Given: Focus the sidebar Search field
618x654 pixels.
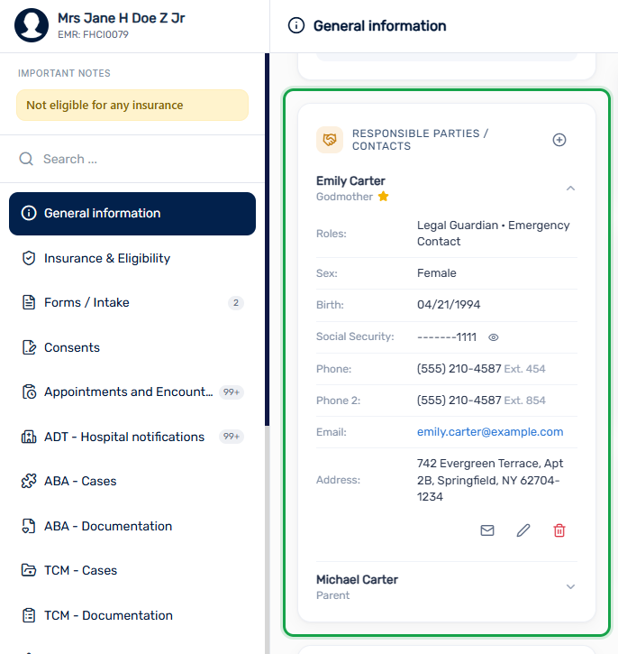Looking at the screenshot, I should pyautogui.click(x=132, y=159).
